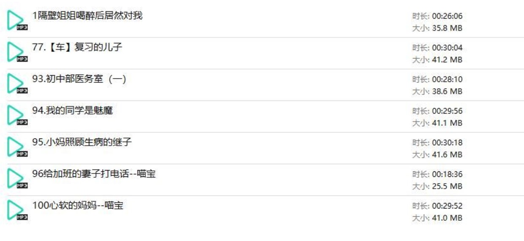Click the play icon beside track 93

click(x=17, y=84)
